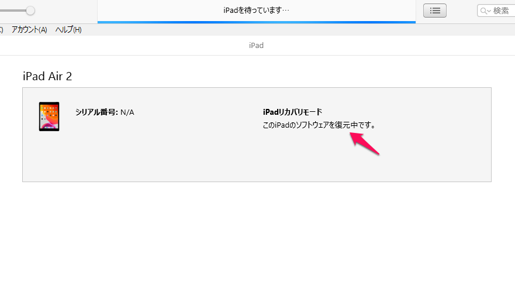
Task: Click the blue progress bar
Action: pyautogui.click(x=257, y=22)
